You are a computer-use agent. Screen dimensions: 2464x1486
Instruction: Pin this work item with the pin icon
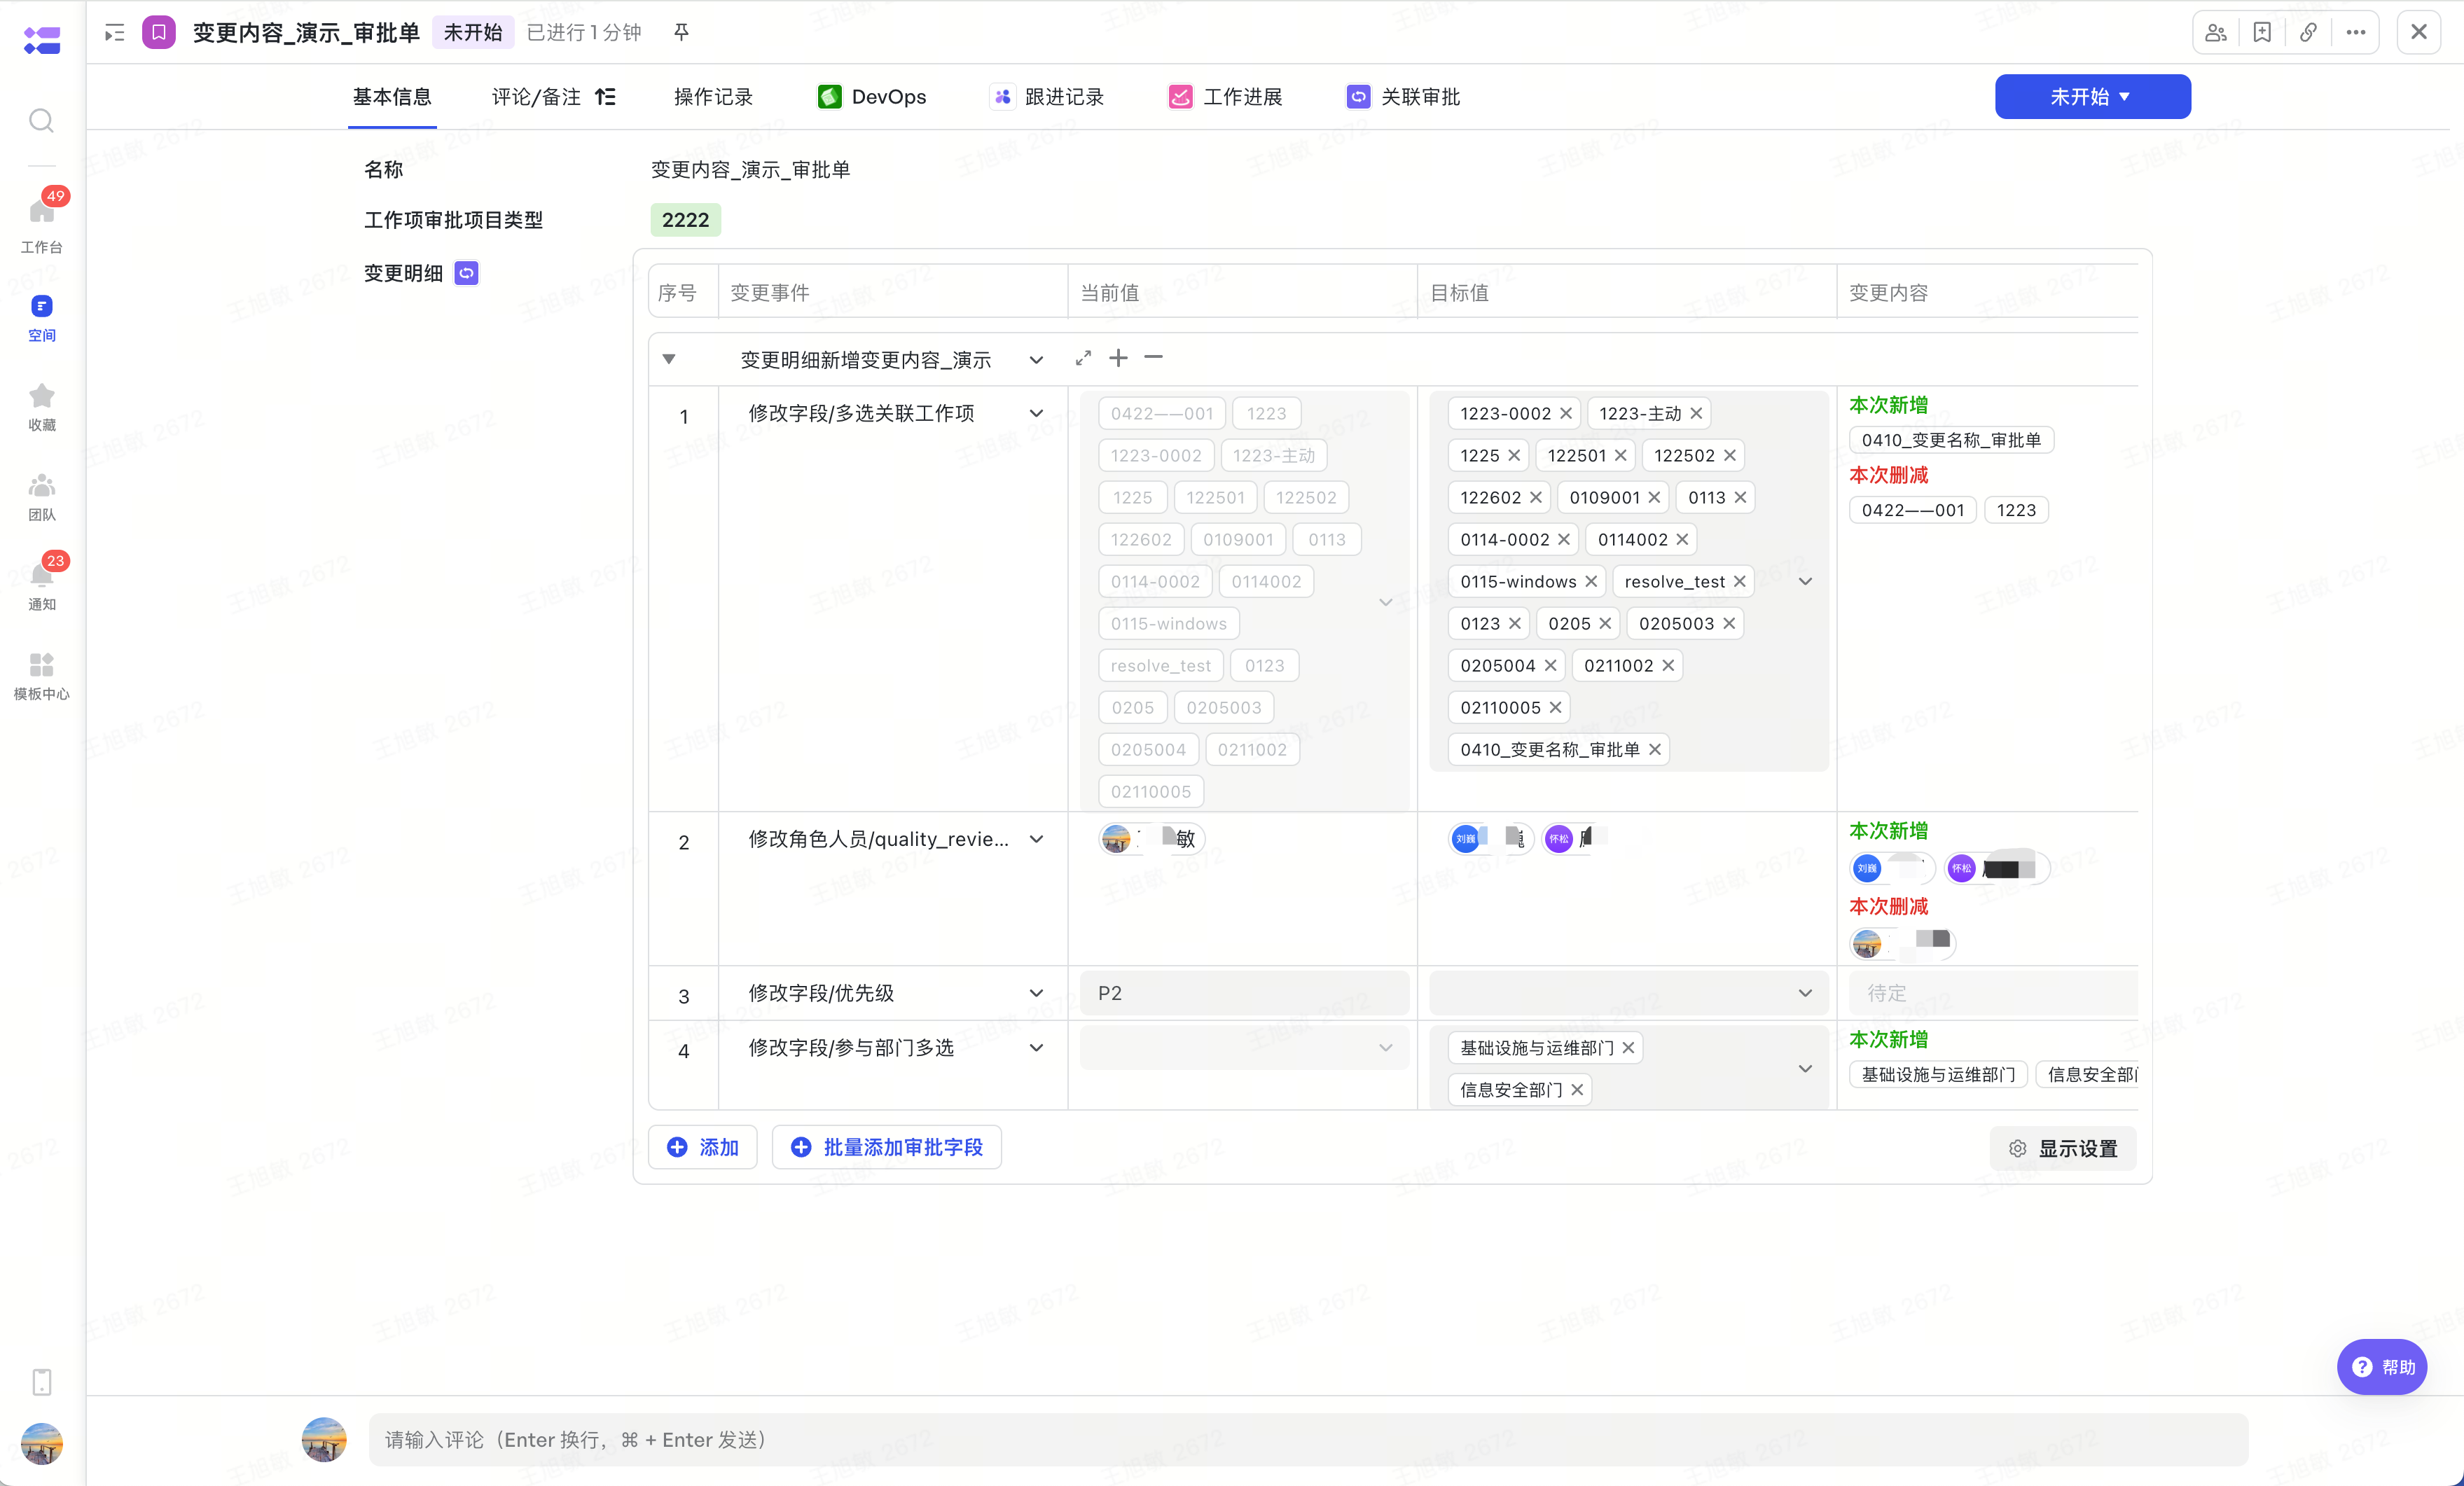pyautogui.click(x=681, y=33)
